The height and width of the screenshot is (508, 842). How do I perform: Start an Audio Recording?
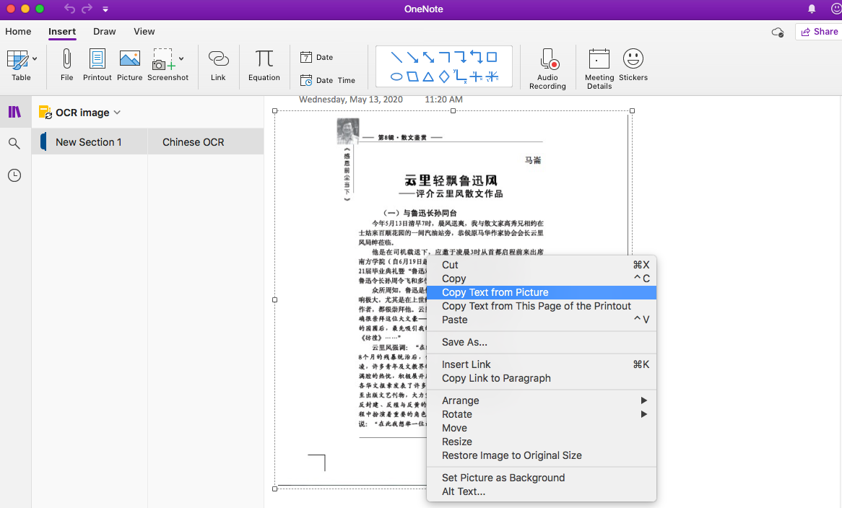(547, 69)
